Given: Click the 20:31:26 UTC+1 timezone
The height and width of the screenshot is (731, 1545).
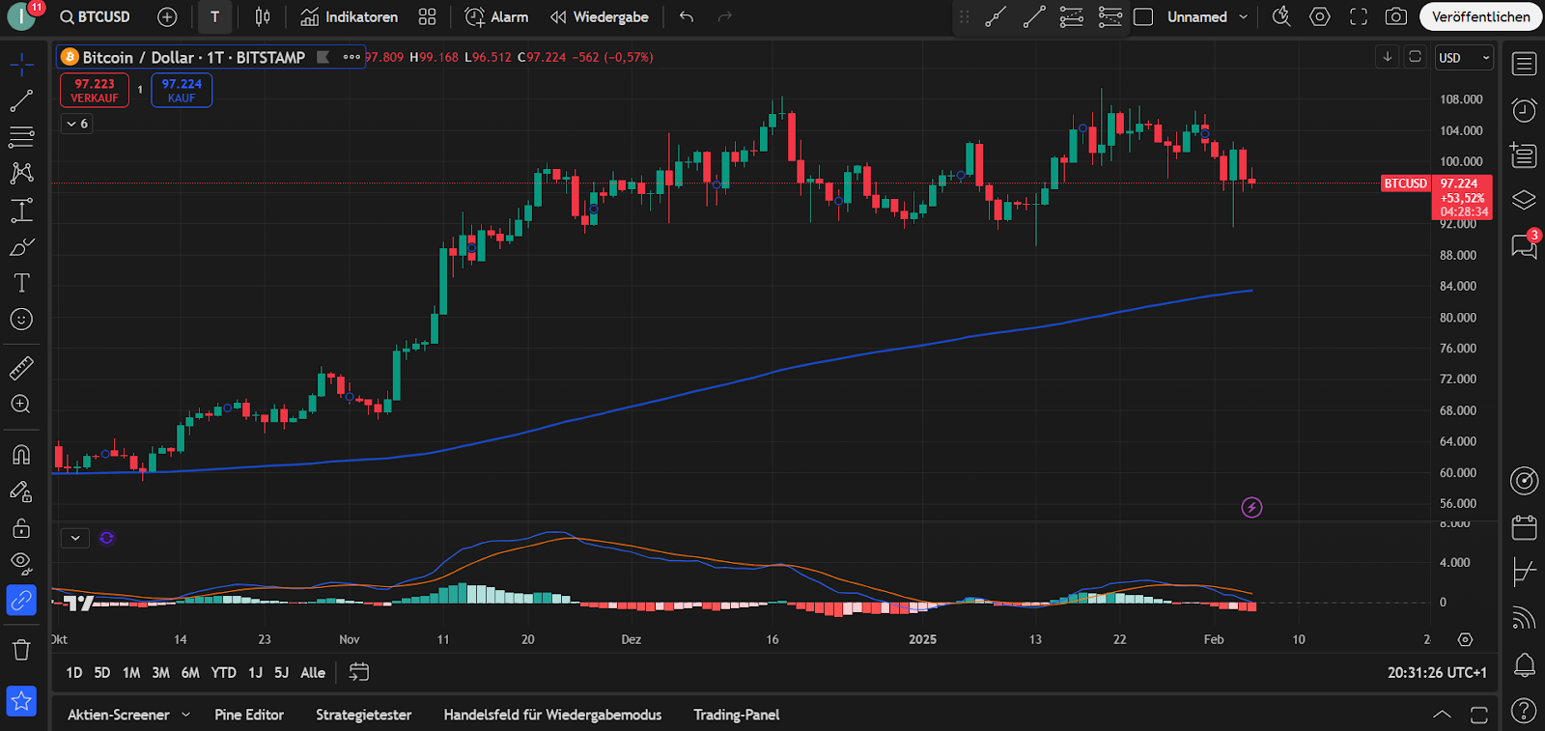Looking at the screenshot, I should pyautogui.click(x=1437, y=673).
